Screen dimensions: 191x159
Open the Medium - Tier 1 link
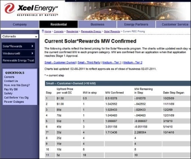coord(112,63)
